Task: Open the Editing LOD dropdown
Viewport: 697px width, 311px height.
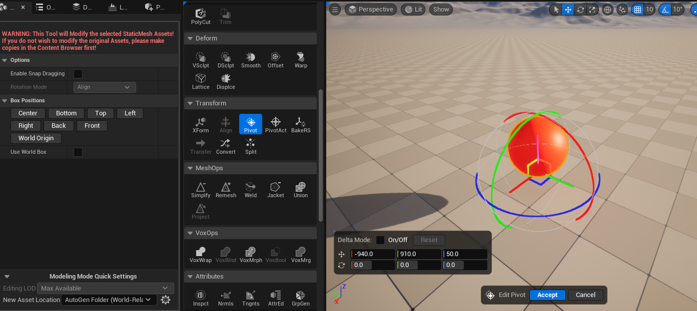Action: (x=106, y=289)
